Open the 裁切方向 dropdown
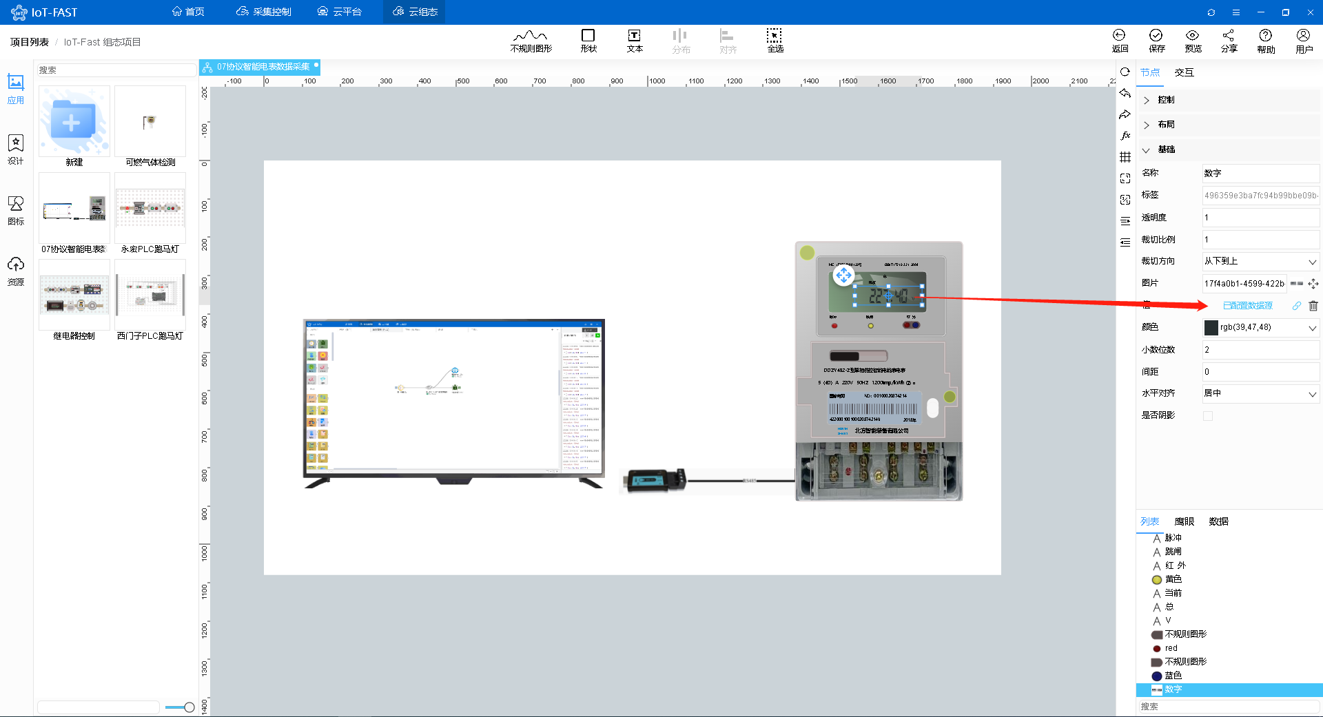Viewport: 1323px width, 717px height. 1261,262
